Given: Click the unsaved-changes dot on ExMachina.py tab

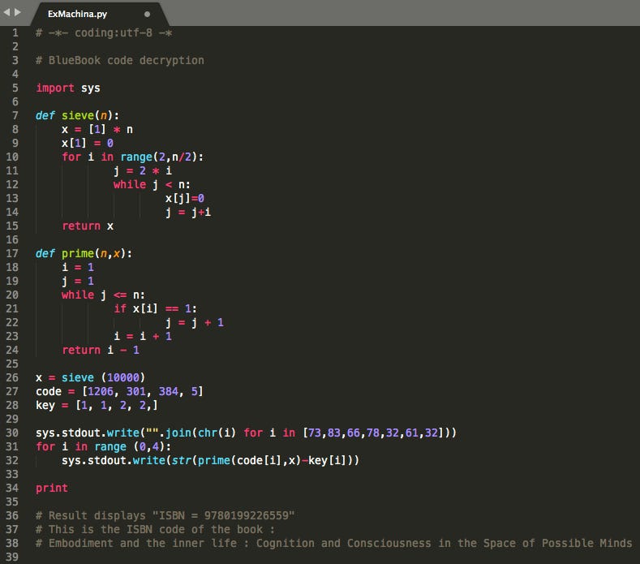Looking at the screenshot, I should pyautogui.click(x=148, y=15).
